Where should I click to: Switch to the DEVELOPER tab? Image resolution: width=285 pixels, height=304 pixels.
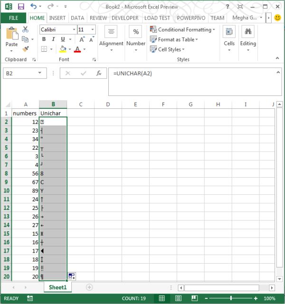click(125, 18)
